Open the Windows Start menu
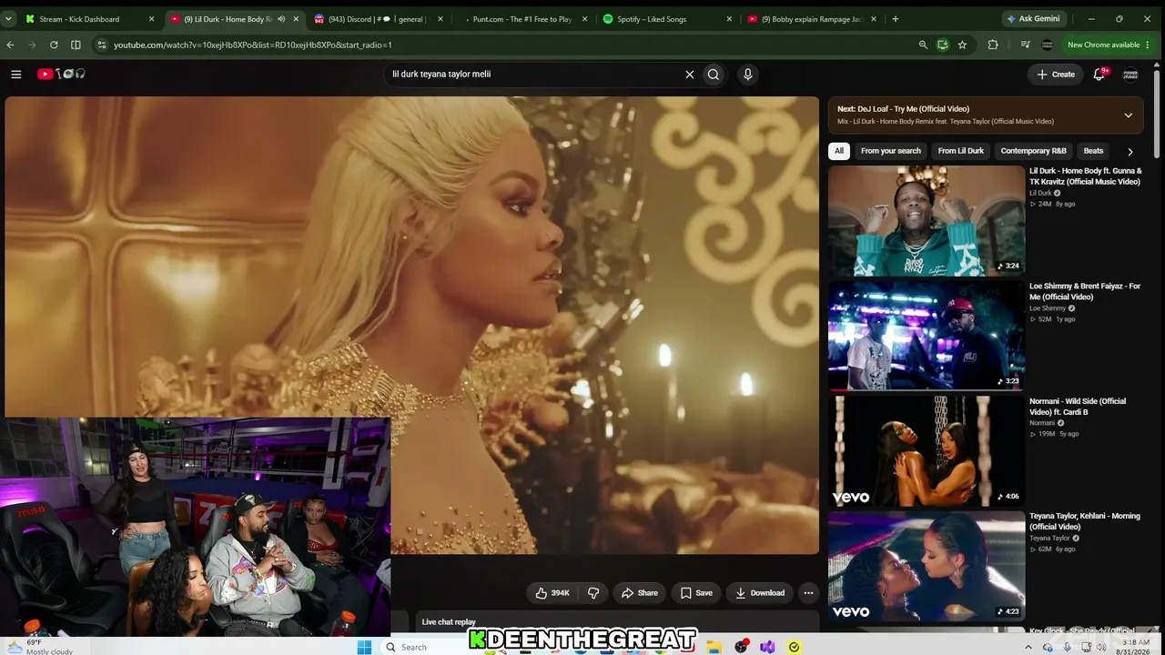This screenshot has height=655, width=1165. 364,647
